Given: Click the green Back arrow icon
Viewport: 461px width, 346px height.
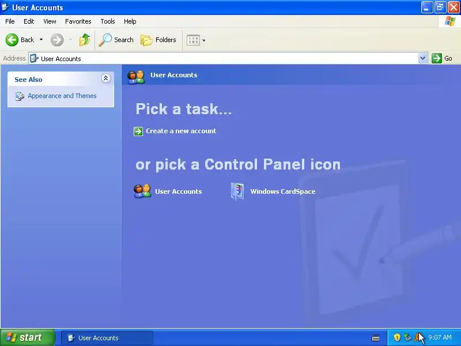Looking at the screenshot, I should pyautogui.click(x=12, y=40).
